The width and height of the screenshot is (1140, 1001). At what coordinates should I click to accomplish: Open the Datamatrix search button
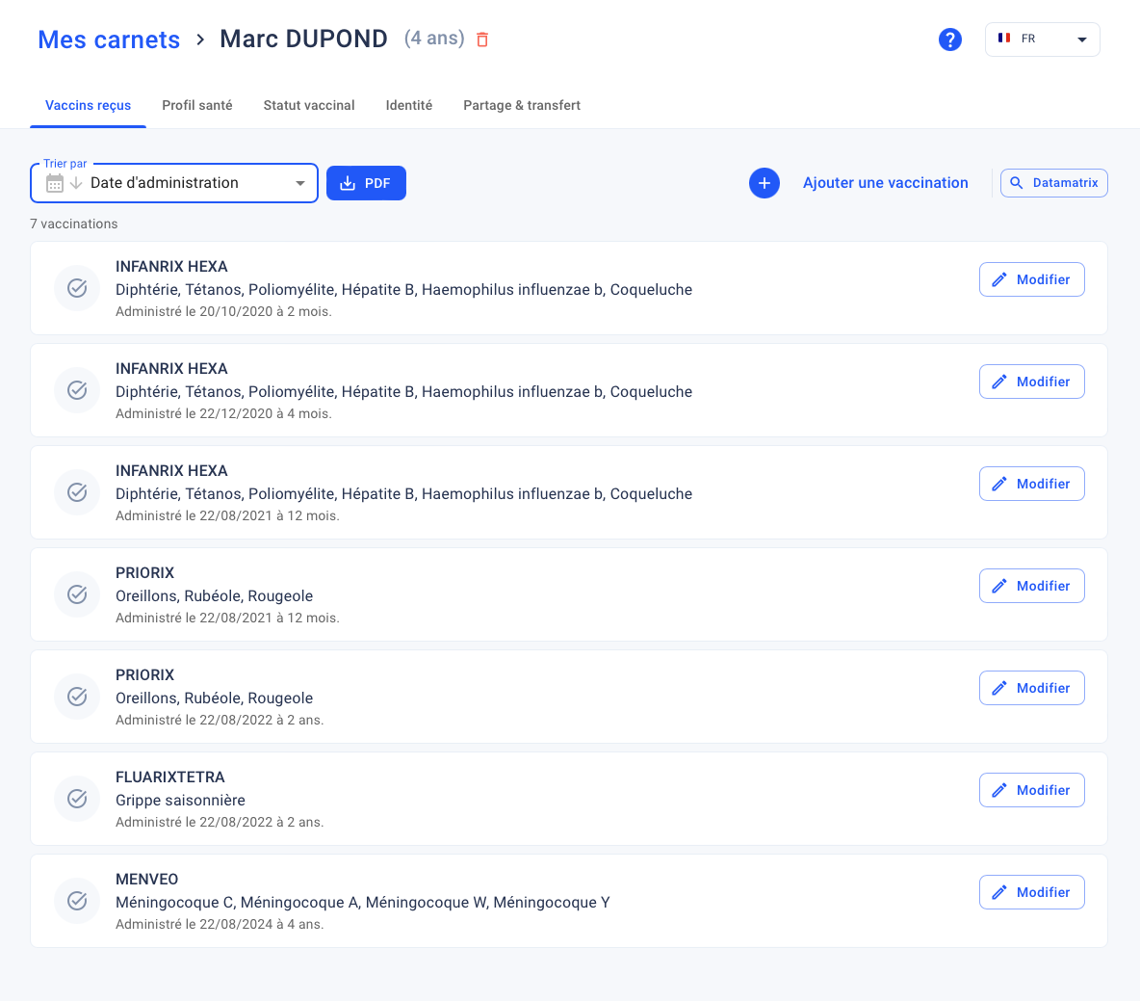pos(1053,183)
